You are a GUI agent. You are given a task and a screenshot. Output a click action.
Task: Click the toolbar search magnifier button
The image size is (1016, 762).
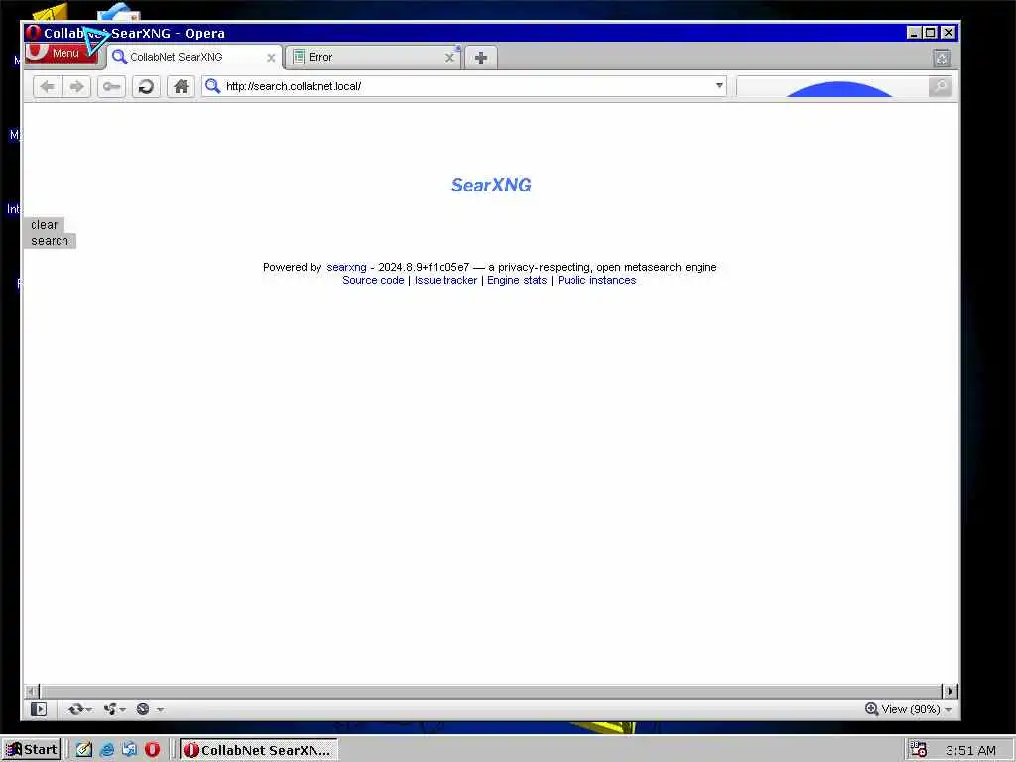[x=941, y=87]
